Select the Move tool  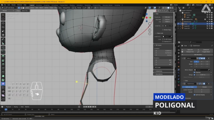tap(3, 23)
